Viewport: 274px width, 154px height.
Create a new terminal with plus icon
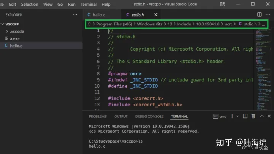(x=232, y=116)
